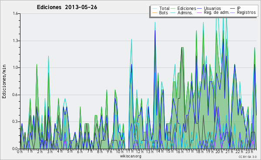
Task: Click the y-axis label 'Ediciones/min'
Action: pos(4,81)
